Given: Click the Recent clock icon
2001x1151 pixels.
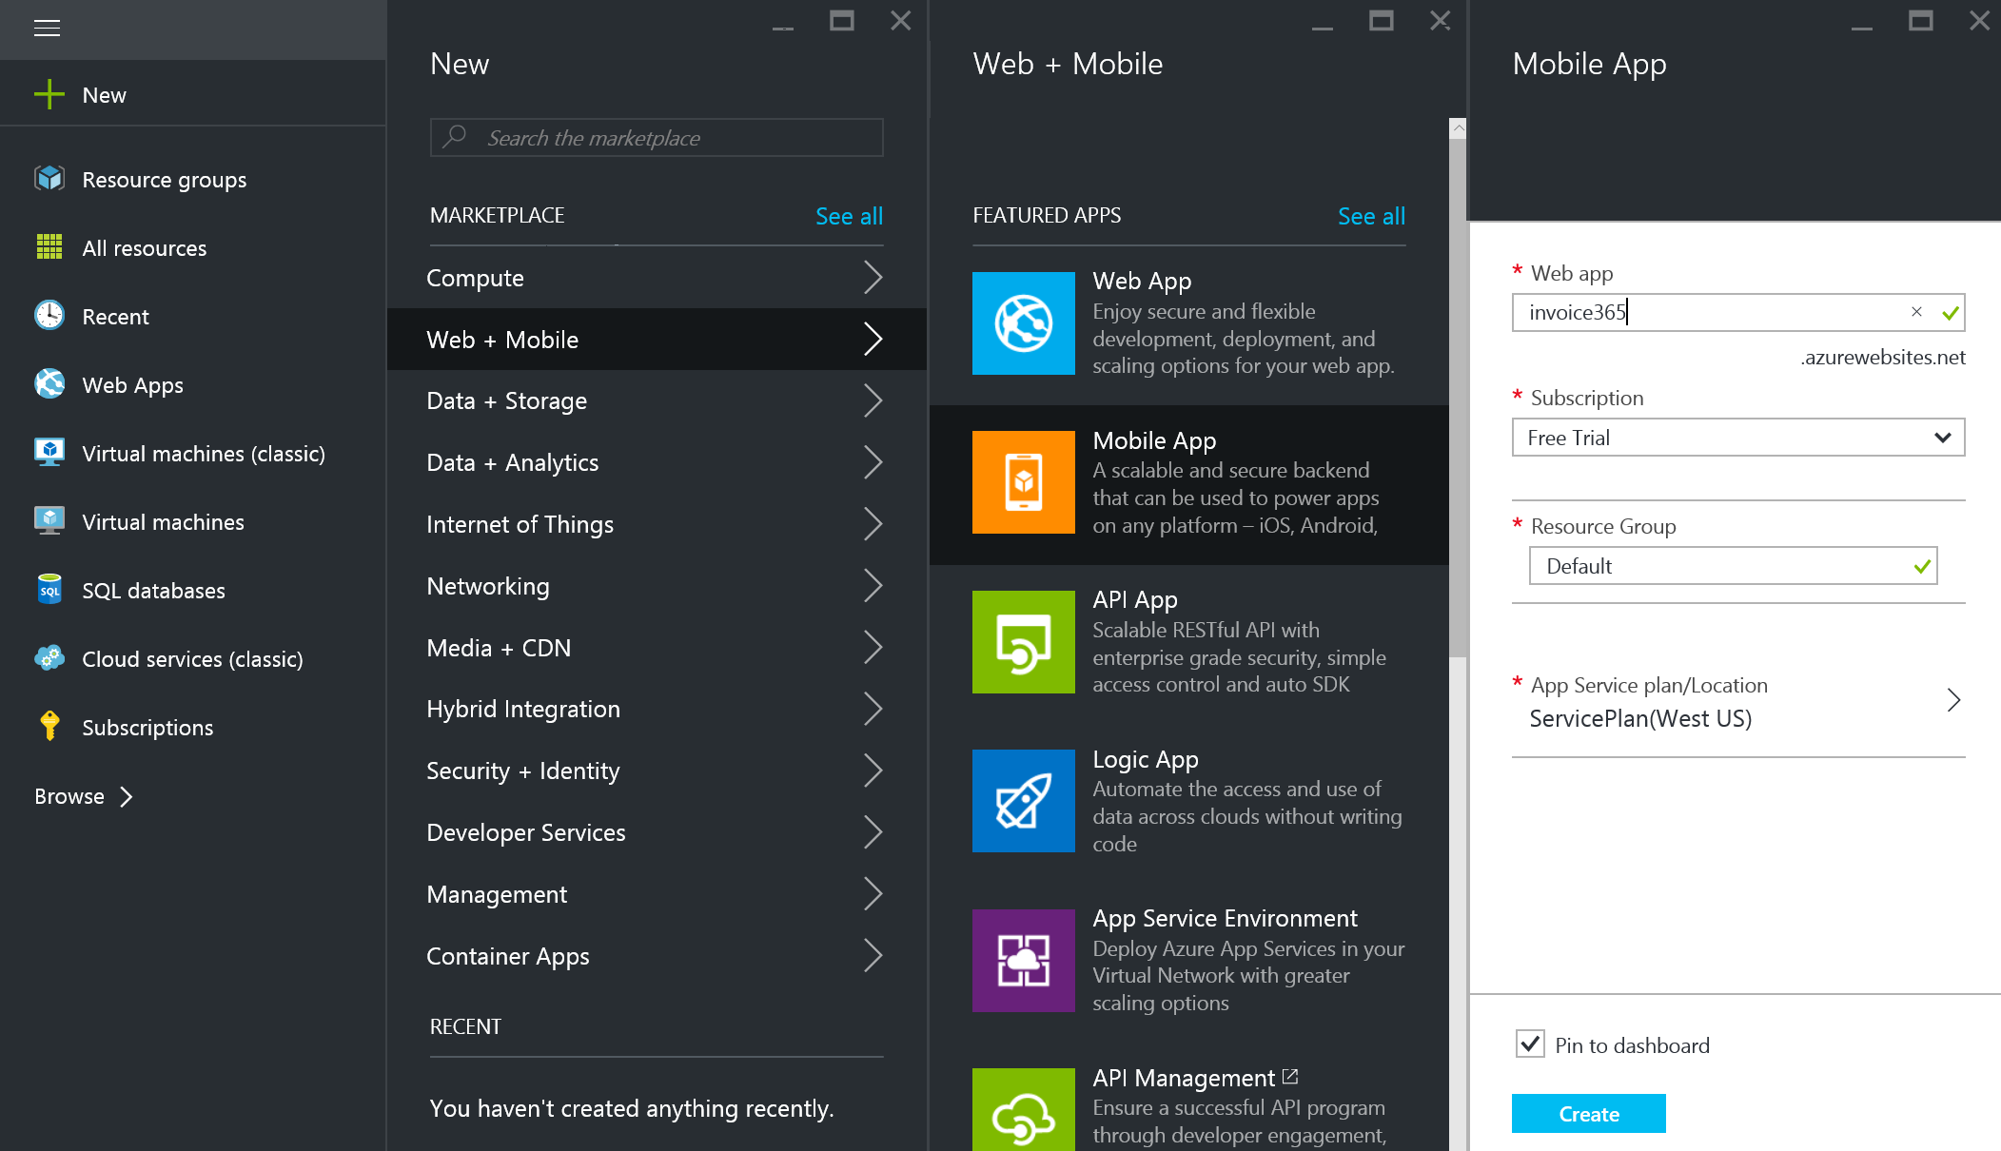Looking at the screenshot, I should (49, 316).
